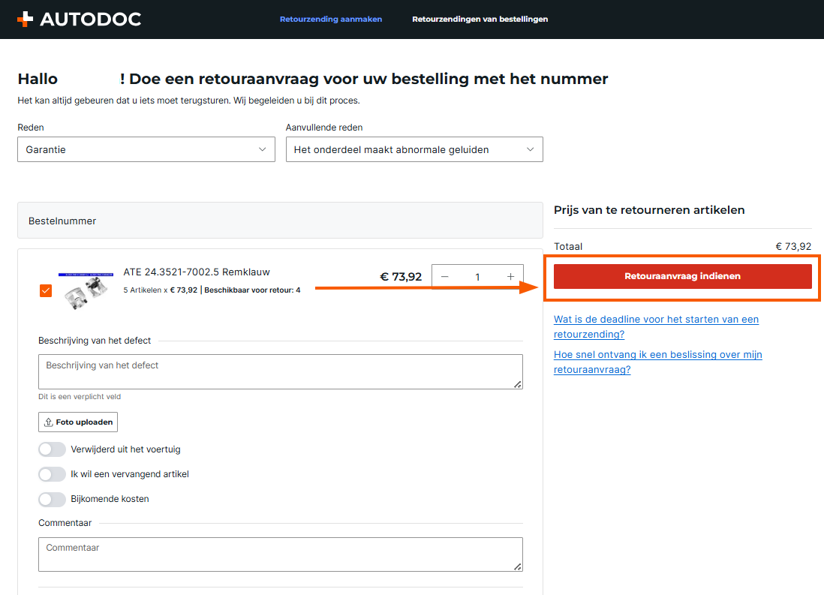824x595 pixels.
Task: Click the 'Foto uploaden' button
Action: (78, 422)
